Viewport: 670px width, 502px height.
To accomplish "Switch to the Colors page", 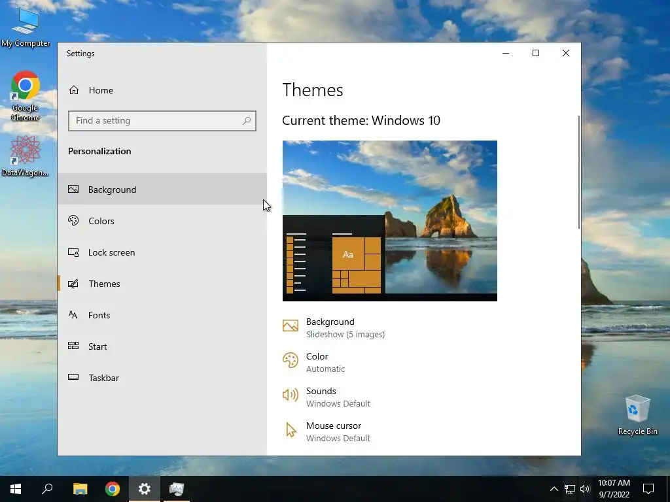I will 162,221.
